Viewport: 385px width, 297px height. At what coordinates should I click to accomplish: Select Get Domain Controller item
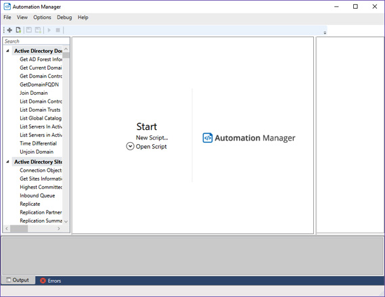(41, 76)
